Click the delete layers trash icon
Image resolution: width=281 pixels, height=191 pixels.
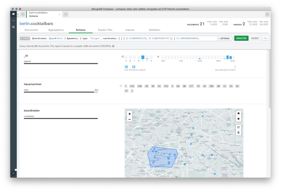pyautogui.click(x=238, y=133)
